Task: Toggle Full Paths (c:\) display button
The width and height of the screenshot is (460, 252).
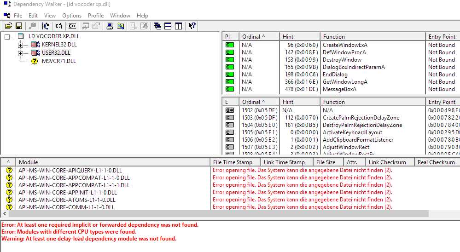Action: point(59,26)
